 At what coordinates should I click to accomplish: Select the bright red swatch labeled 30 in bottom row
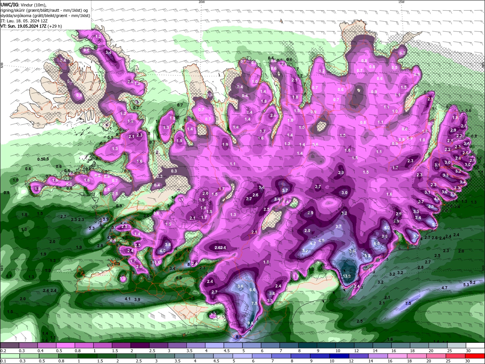click(x=475, y=356)
